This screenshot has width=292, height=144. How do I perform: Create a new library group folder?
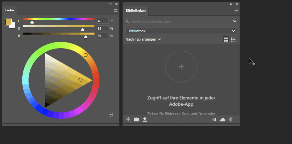point(136,119)
